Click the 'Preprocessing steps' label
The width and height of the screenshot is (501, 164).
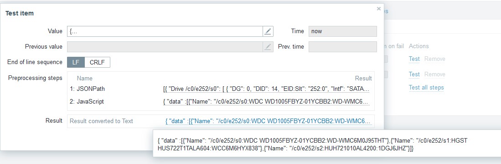[35, 78]
